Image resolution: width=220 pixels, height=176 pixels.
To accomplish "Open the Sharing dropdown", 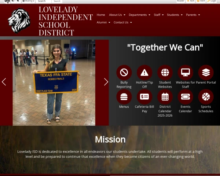I will 28,1.
